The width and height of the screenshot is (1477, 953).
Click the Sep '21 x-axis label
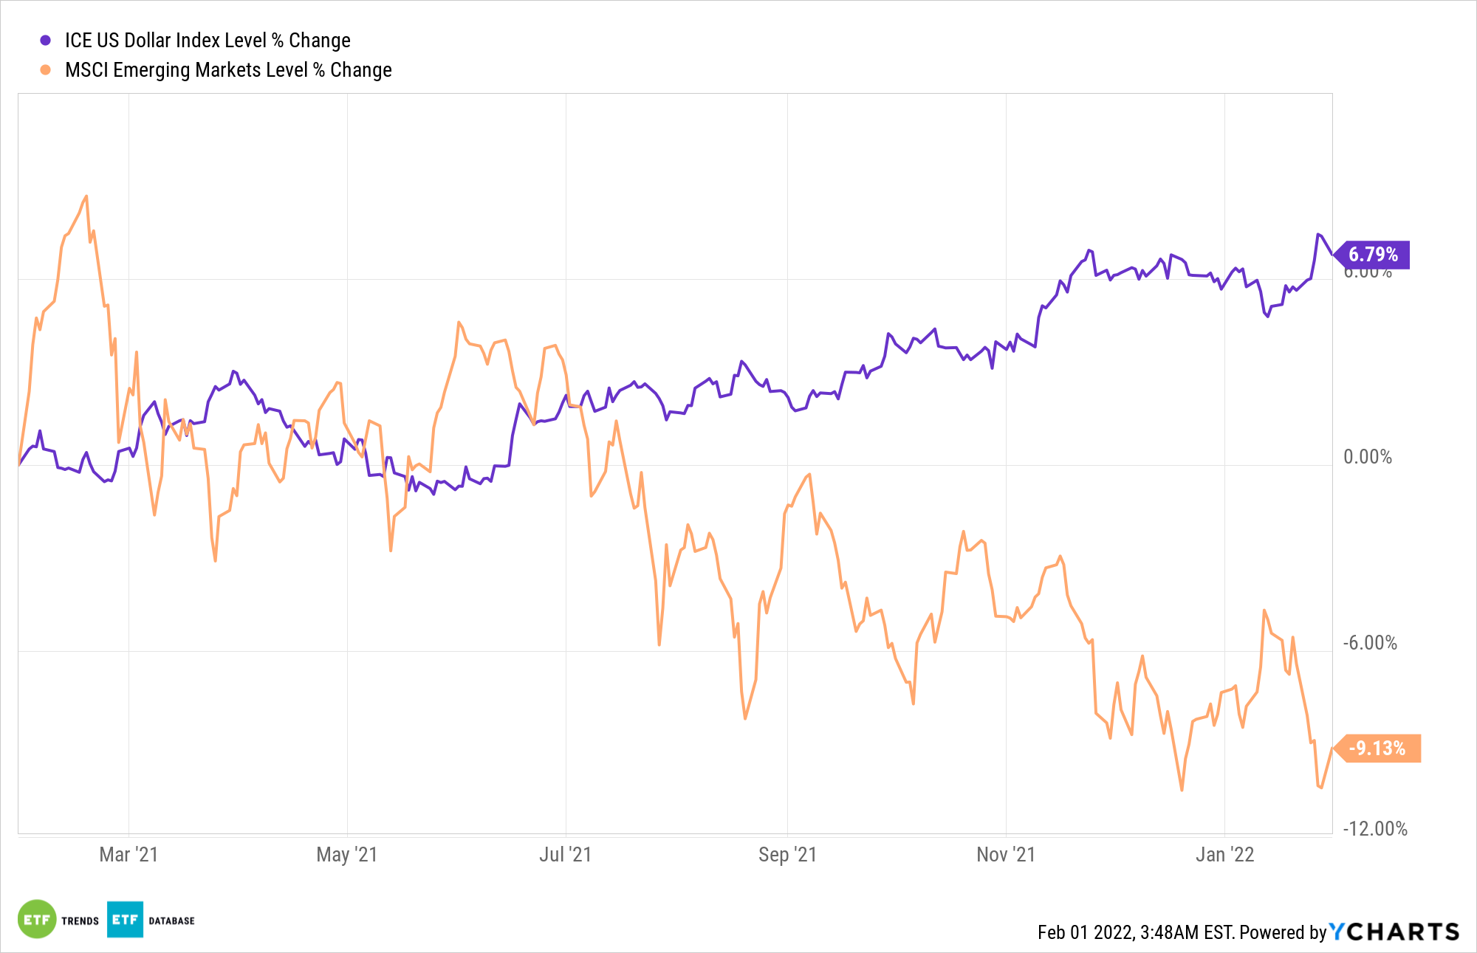[x=787, y=855]
